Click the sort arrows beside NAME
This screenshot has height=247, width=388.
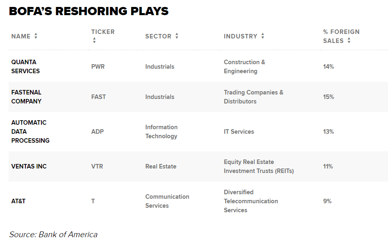pos(36,36)
